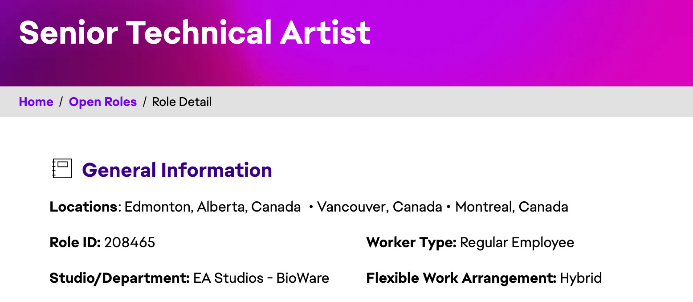
Task: Click the Regular Employee value
Action: pyautogui.click(x=517, y=243)
